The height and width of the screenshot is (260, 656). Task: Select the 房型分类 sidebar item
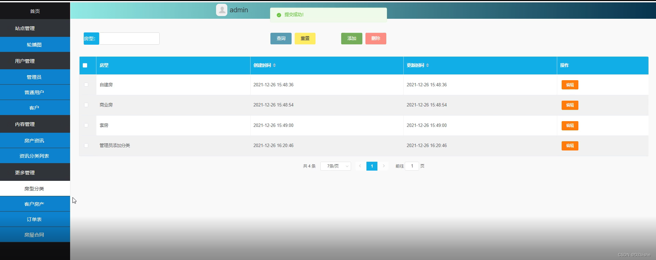(35, 188)
